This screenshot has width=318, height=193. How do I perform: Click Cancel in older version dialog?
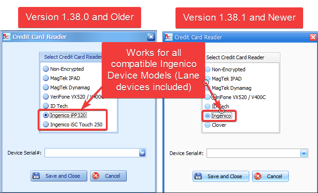click(108, 176)
